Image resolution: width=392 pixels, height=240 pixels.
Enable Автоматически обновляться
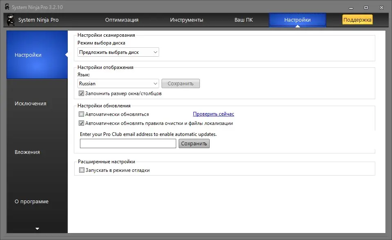(x=81, y=114)
